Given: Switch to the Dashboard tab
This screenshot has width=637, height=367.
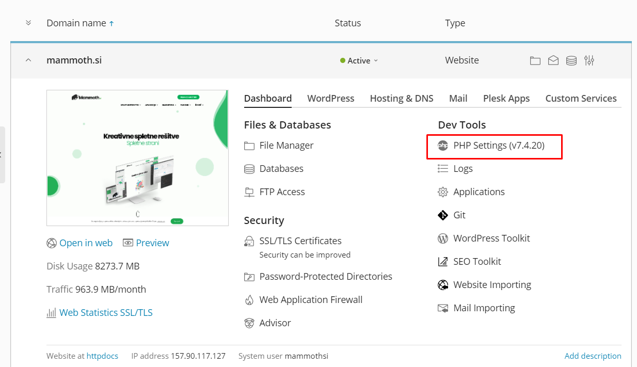Looking at the screenshot, I should click(268, 99).
